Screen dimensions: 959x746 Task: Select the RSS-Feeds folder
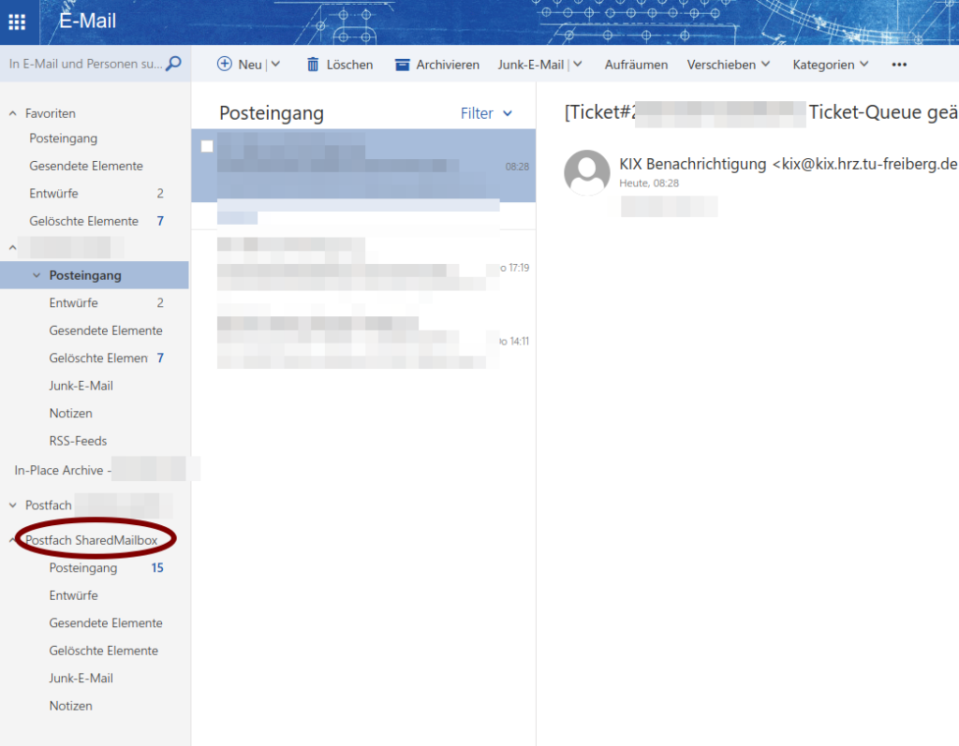[78, 441]
